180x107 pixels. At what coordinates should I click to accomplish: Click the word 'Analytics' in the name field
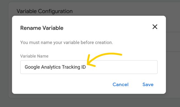coord(51,67)
